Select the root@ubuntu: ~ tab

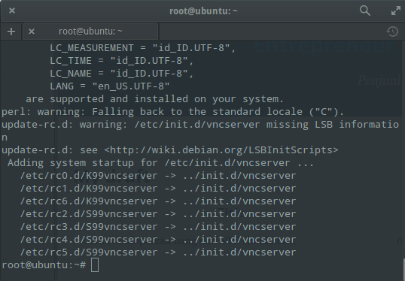tap(90, 32)
